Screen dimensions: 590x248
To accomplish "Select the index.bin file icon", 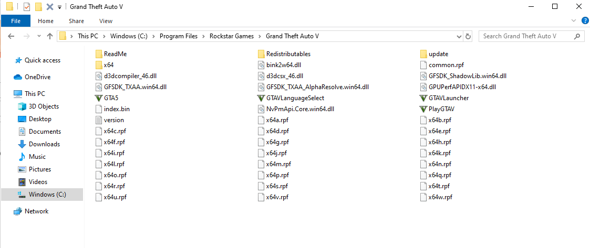I will tap(99, 109).
